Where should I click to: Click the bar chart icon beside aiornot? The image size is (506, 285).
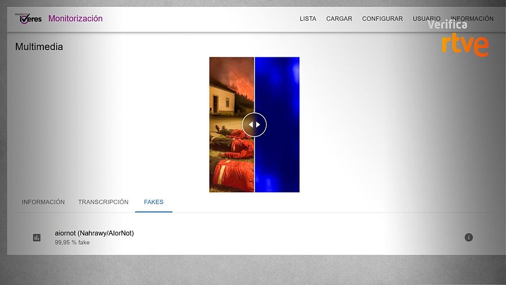(x=37, y=238)
